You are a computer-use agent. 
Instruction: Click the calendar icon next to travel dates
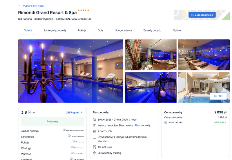click(95, 119)
